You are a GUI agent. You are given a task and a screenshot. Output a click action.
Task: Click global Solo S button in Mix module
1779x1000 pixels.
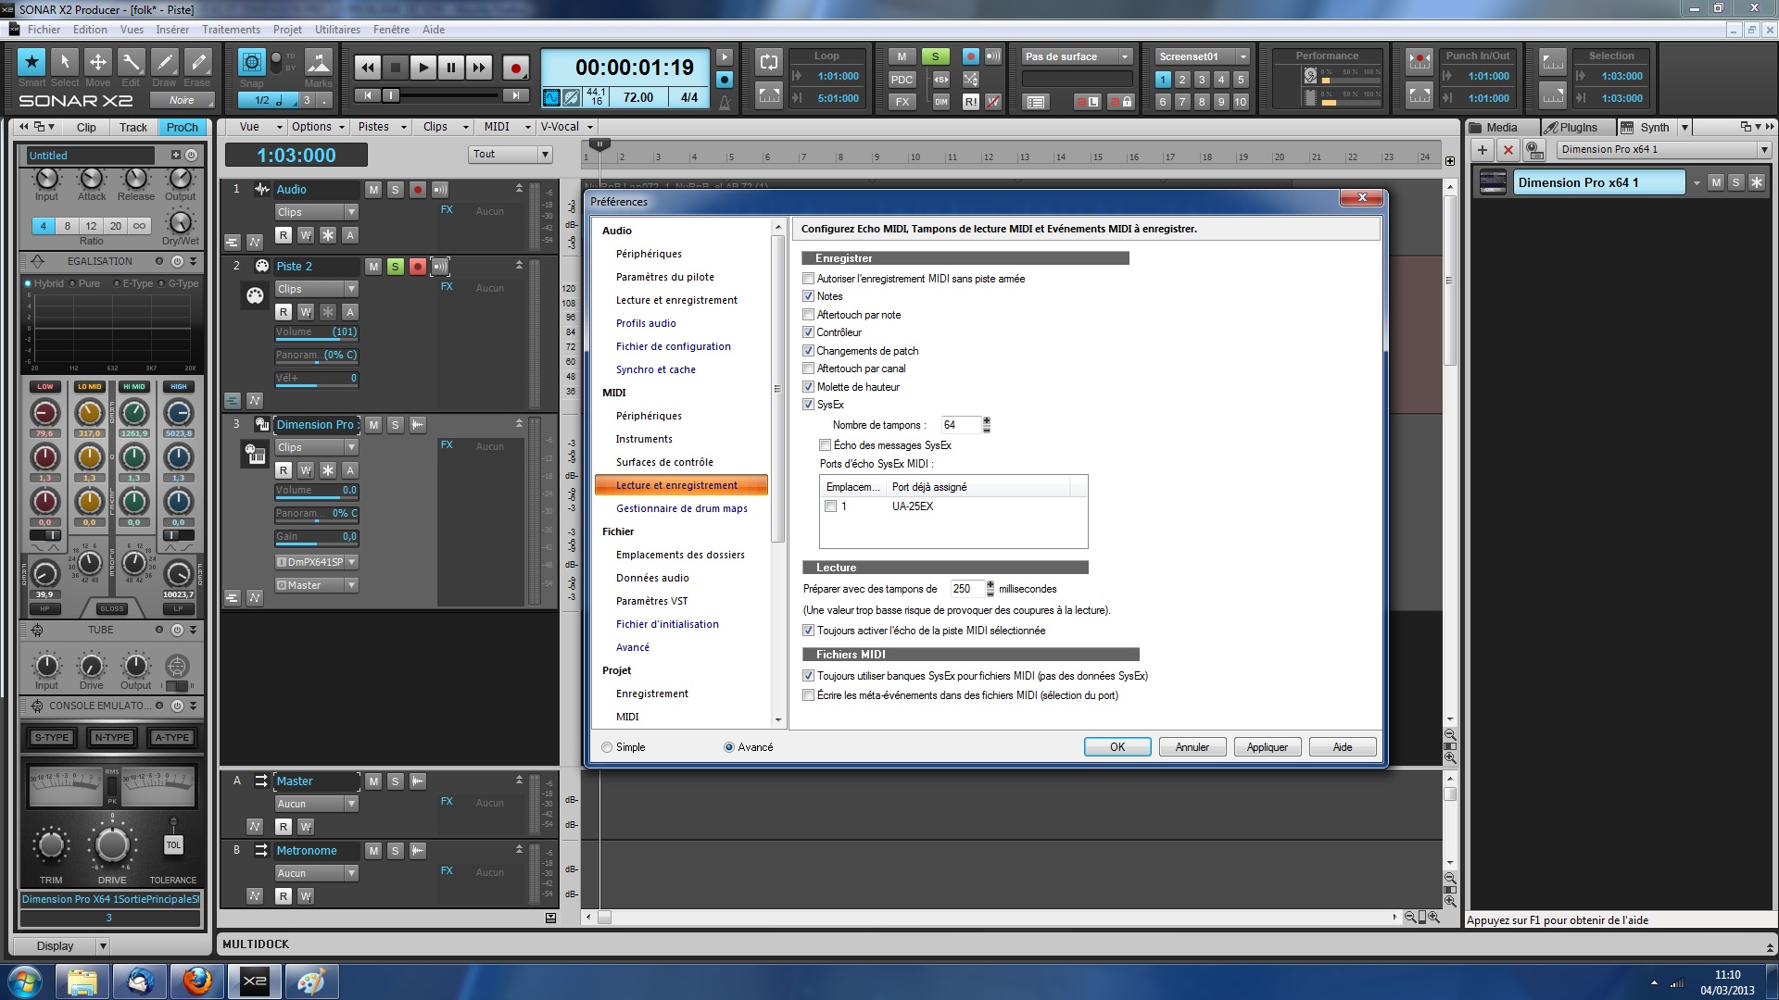(936, 56)
